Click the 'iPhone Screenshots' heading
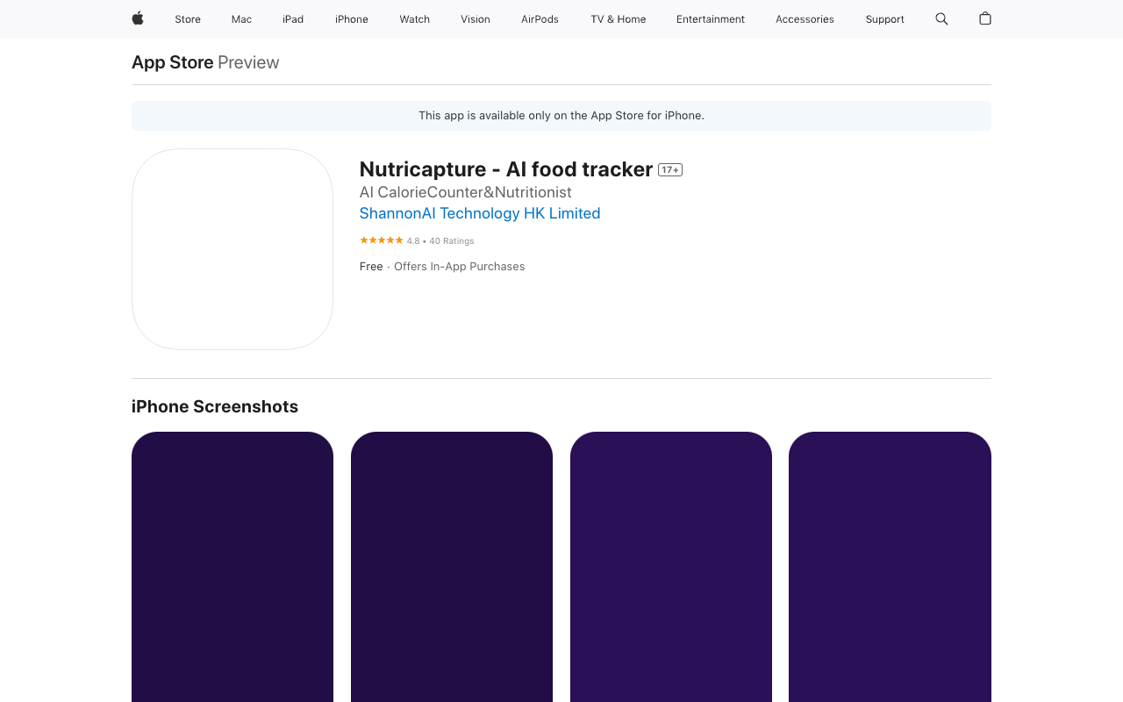The width and height of the screenshot is (1123, 702). click(215, 406)
